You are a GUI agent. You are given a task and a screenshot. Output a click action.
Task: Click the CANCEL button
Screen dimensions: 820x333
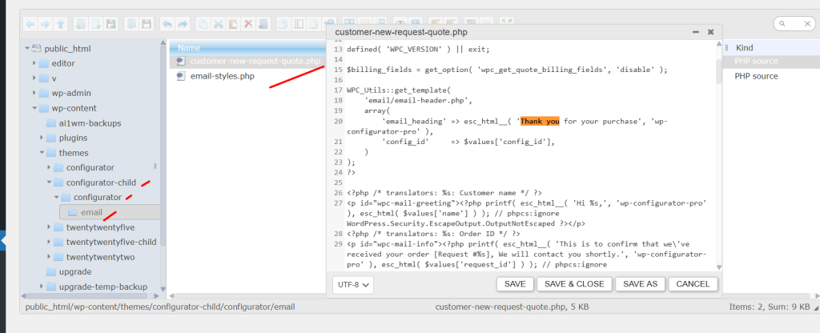(x=693, y=284)
